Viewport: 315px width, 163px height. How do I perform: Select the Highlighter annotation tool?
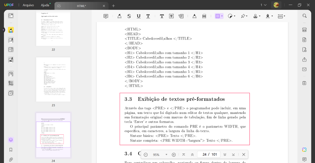click(119, 16)
